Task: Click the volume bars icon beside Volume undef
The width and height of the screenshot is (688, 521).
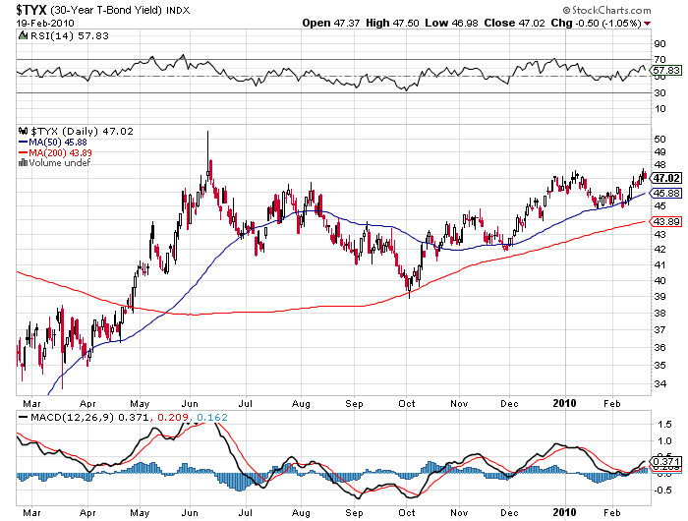Action: (x=23, y=163)
